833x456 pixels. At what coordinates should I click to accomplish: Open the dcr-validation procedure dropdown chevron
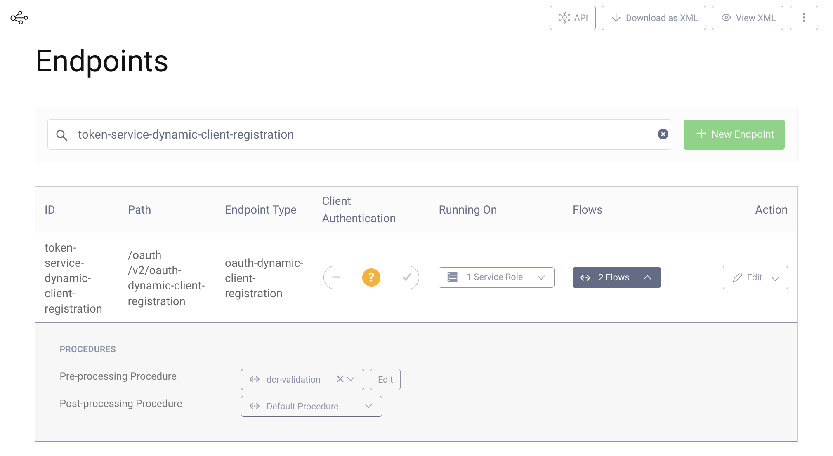pyautogui.click(x=351, y=379)
